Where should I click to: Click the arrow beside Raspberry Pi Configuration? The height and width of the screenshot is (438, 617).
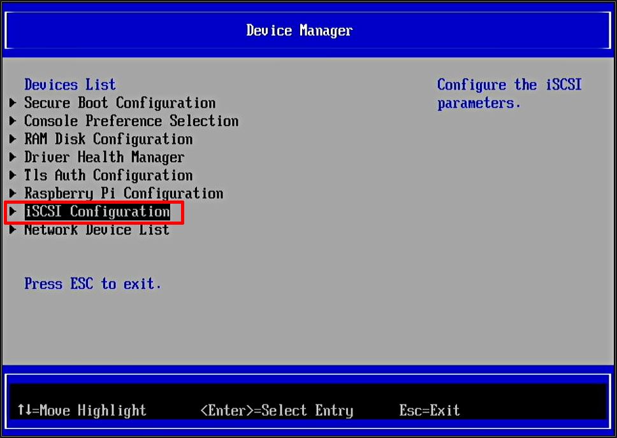13,194
